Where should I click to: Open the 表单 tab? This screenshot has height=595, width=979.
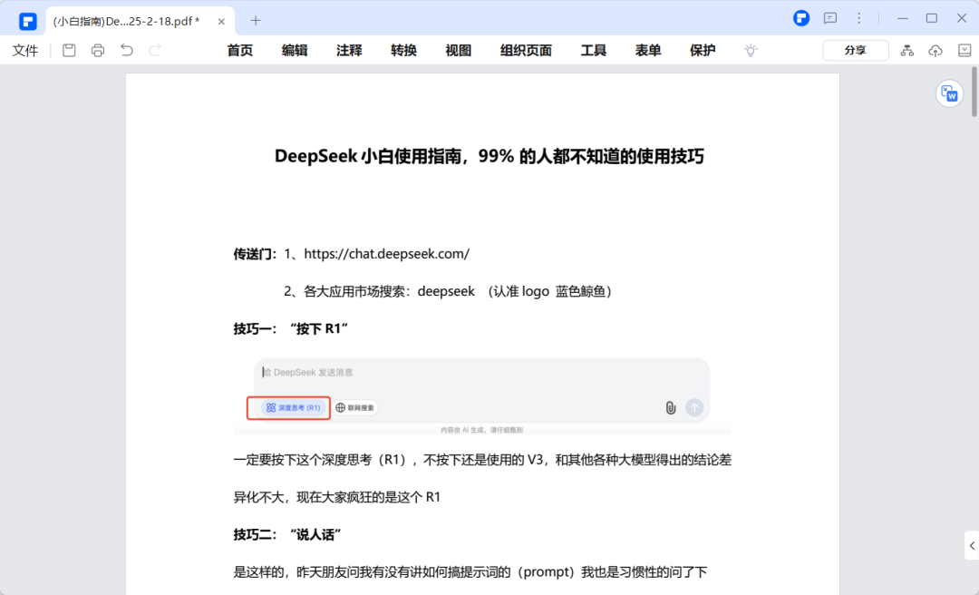point(648,51)
